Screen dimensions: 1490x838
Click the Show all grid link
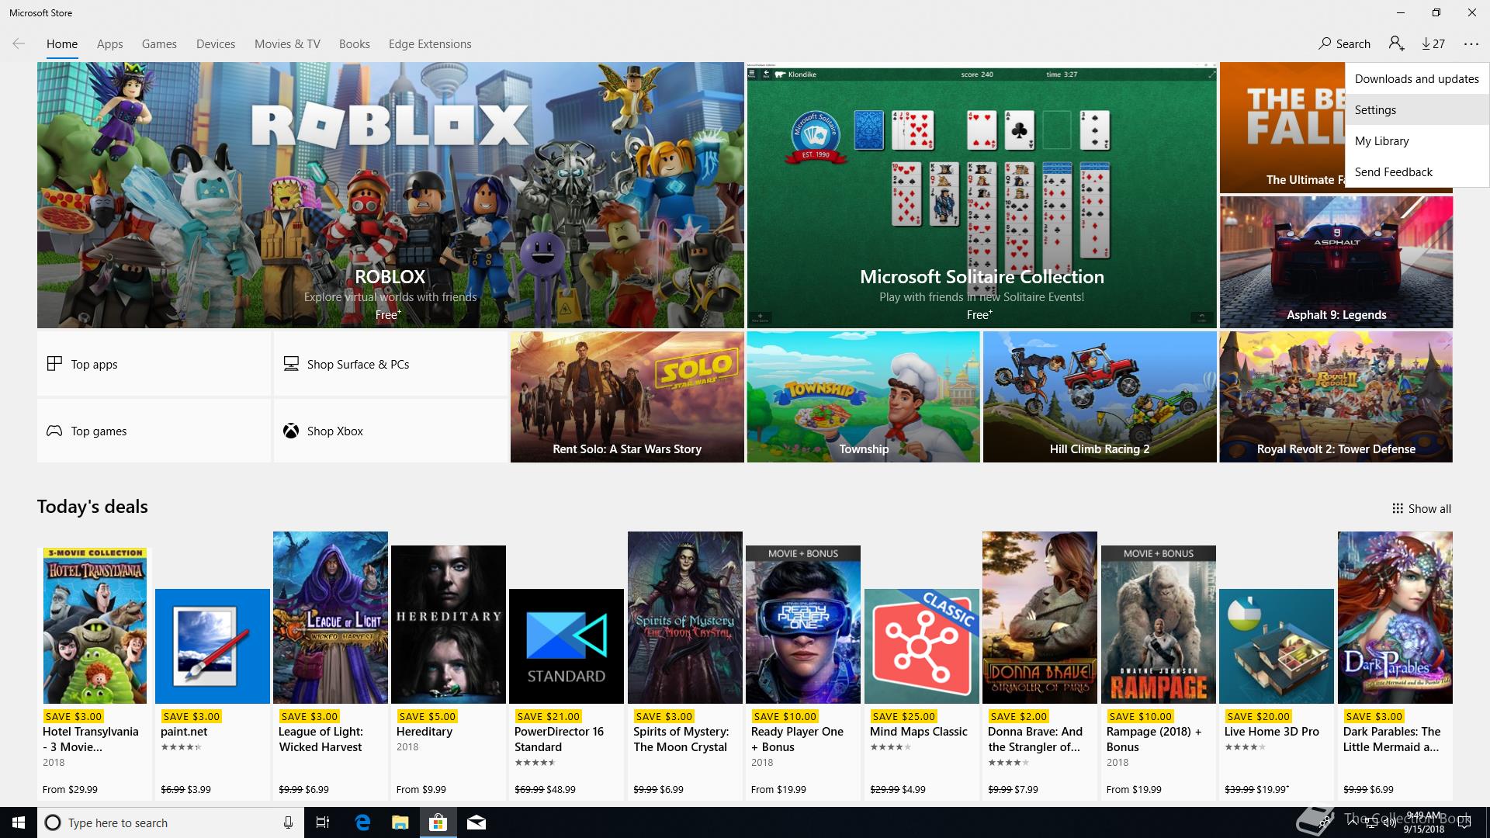(x=1421, y=509)
